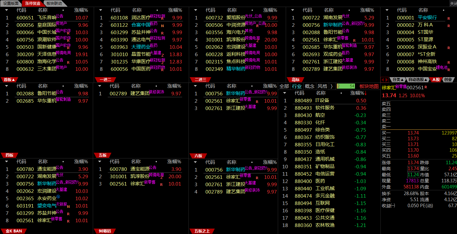This screenshot has height=234, width=457.
Task: Select 双成药业 row in 高标 list
Action: point(333,54)
